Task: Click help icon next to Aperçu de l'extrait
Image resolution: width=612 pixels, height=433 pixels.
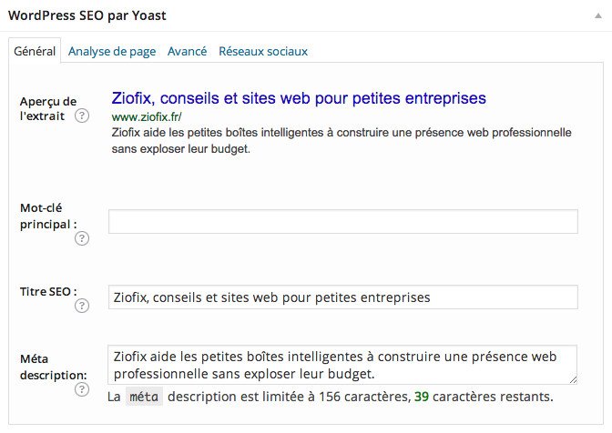Action: [x=82, y=116]
